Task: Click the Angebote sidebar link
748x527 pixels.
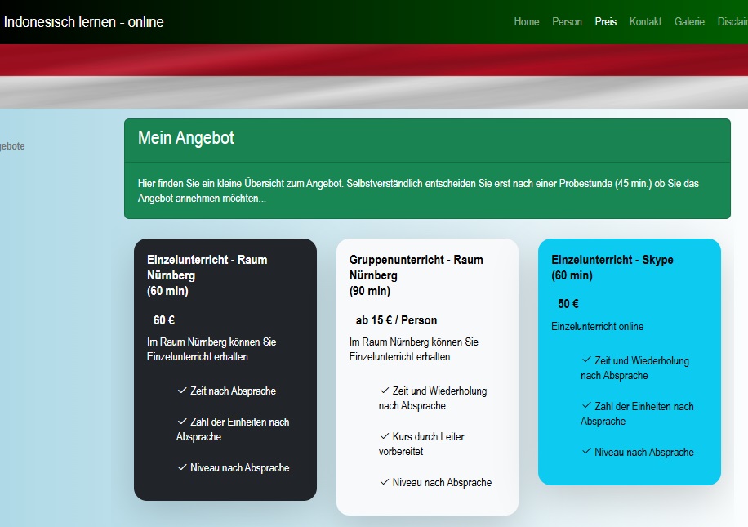Action: point(12,146)
